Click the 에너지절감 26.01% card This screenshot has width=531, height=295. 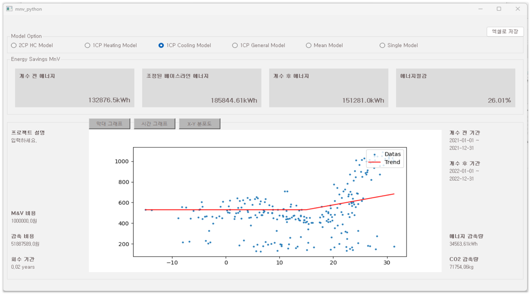tap(455, 88)
